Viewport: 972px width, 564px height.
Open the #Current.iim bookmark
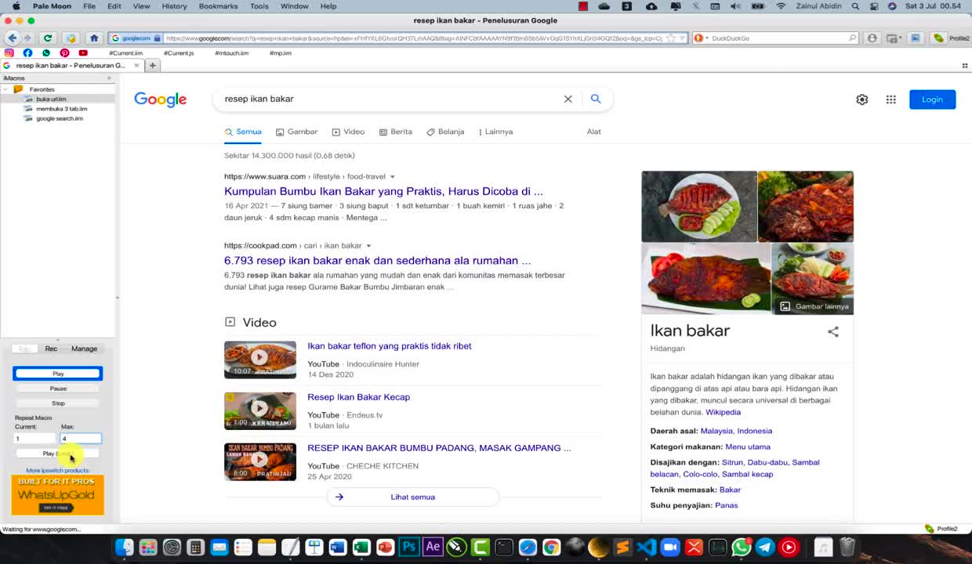click(125, 53)
